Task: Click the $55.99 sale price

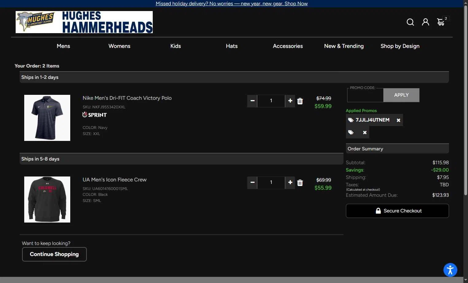Action: point(323,188)
